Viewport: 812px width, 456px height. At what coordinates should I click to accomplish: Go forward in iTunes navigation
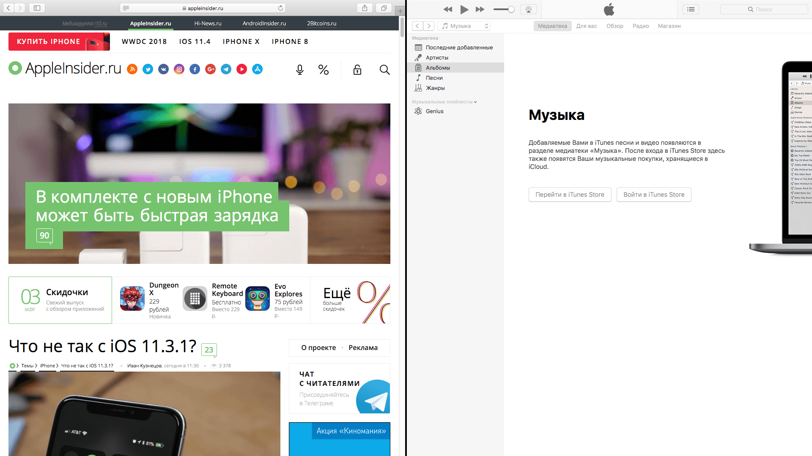pyautogui.click(x=429, y=26)
